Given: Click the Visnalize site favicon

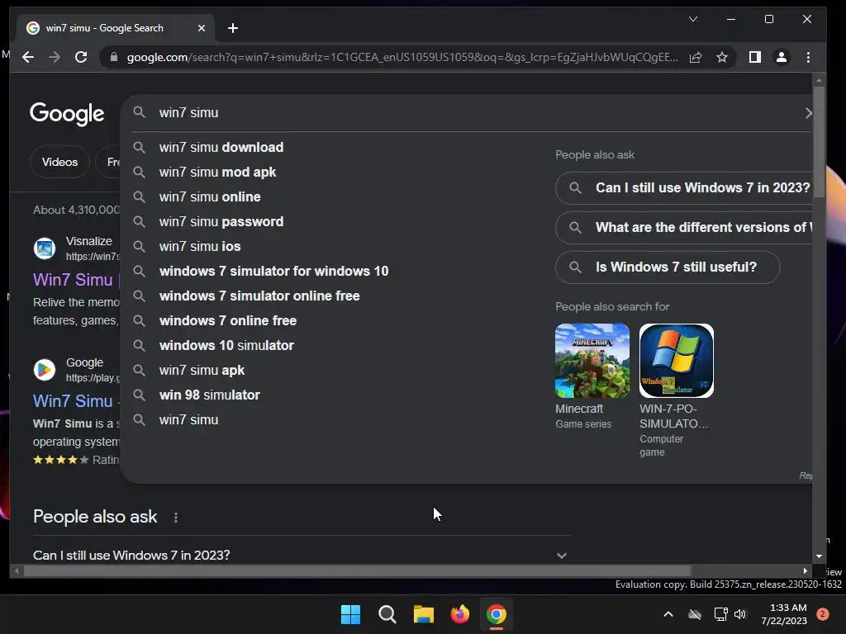Looking at the screenshot, I should pyautogui.click(x=45, y=248).
